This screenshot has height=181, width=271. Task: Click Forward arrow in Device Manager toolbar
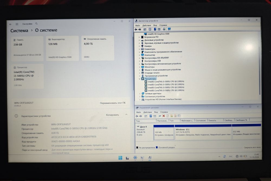140,29
